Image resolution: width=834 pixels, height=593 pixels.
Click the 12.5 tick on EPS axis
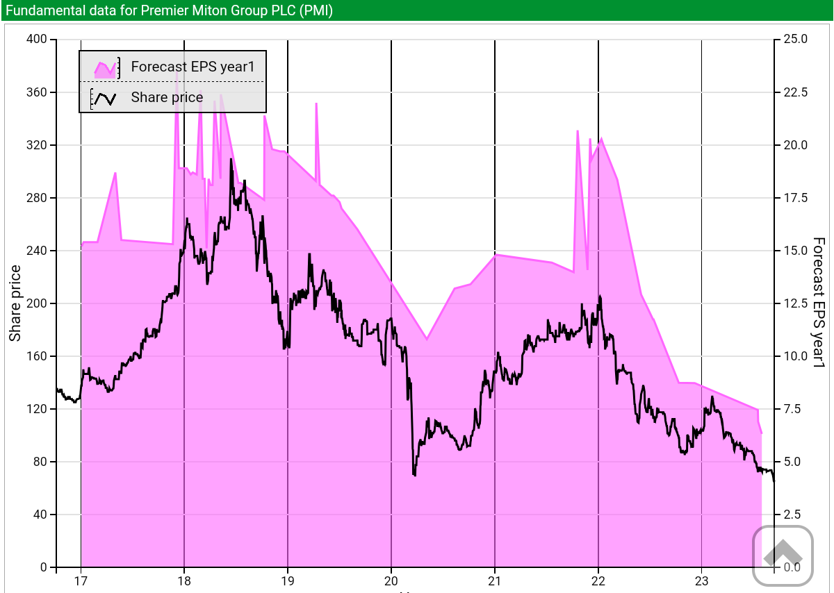[795, 303]
